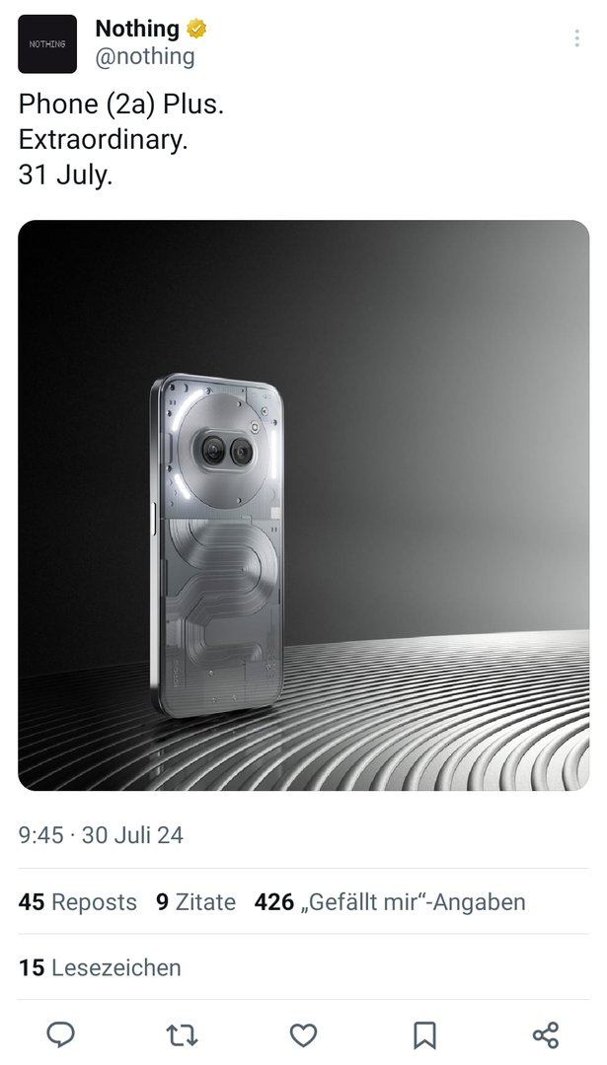View the list of 45 Reposts
The width and height of the screenshot is (607, 1065).
78,902
